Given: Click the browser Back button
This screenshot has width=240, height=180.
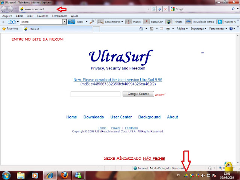Looking at the screenshot, I should (x=4, y=9).
